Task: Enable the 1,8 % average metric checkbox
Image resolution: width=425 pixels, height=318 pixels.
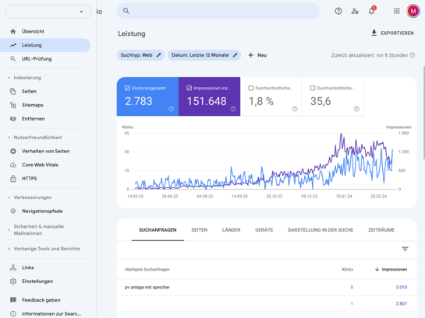Action: (251, 88)
